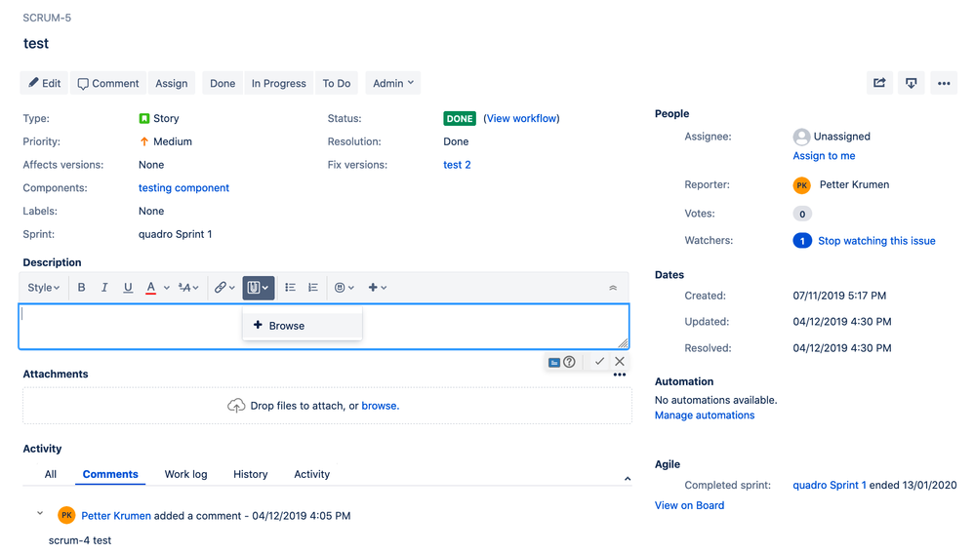Open the Style dropdown in editor
The width and height of the screenshot is (974, 554).
click(x=44, y=288)
